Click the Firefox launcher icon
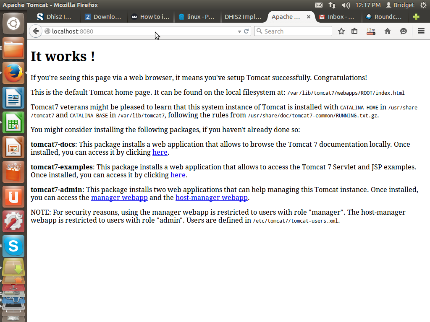Screen dimensions: 430x322 13,73
